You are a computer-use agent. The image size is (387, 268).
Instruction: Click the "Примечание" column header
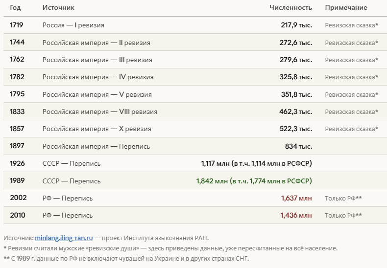346,8
